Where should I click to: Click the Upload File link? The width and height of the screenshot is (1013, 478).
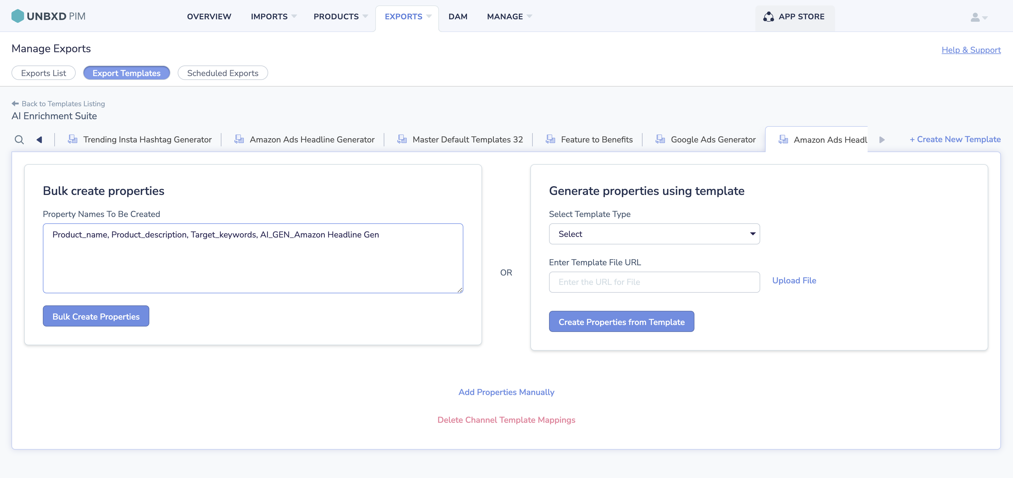pyautogui.click(x=794, y=281)
